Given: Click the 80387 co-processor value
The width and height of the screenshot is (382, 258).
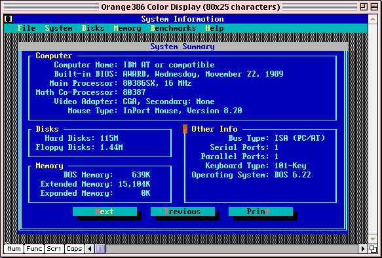Looking at the screenshot, I should 134,92.
